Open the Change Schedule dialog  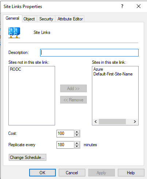(27, 157)
